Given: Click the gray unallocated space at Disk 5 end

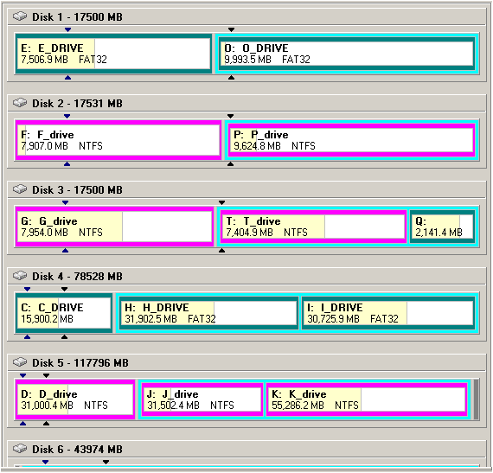Looking at the screenshot, I should click(476, 399).
